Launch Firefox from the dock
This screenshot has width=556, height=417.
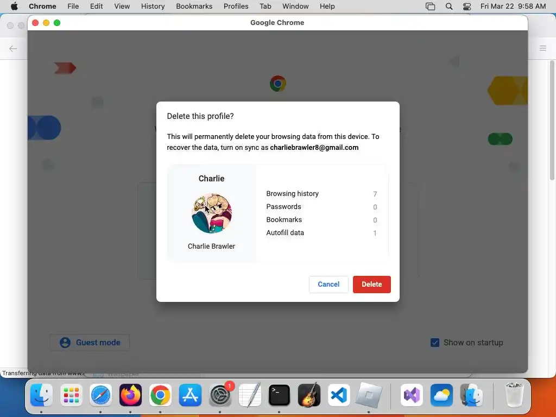(130, 395)
